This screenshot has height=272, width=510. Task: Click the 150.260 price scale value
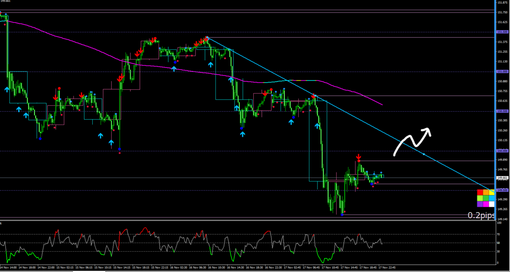[x=502, y=130]
